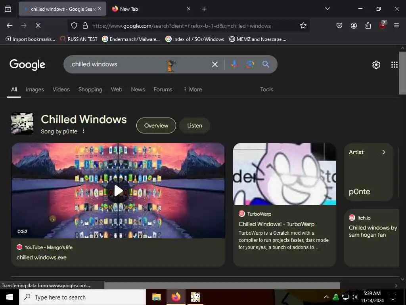The image size is (406, 305).
Task: Expand the Artist p0nte card
Action: pos(369,172)
